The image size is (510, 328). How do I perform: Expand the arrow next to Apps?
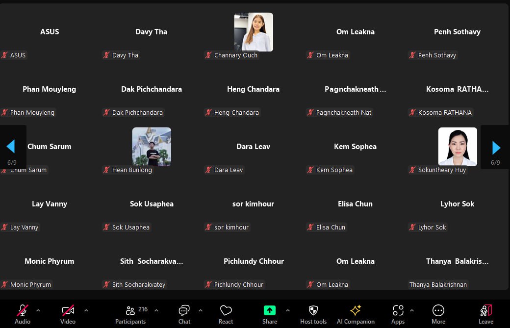tap(412, 310)
